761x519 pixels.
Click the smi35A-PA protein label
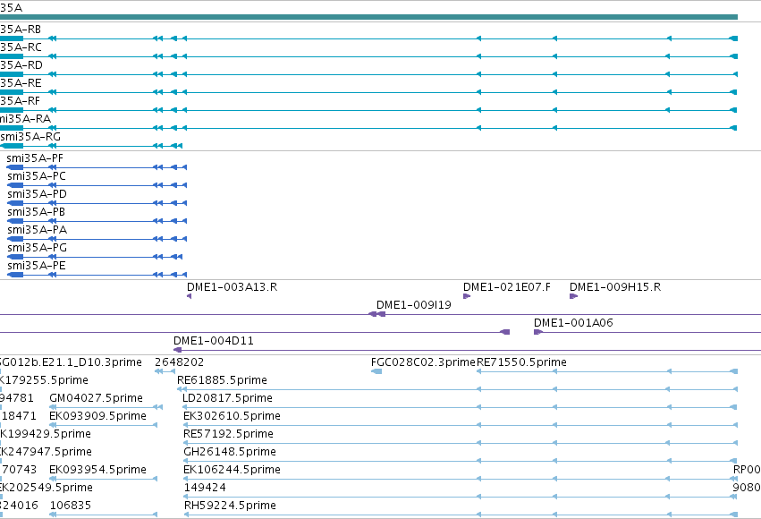click(x=37, y=230)
